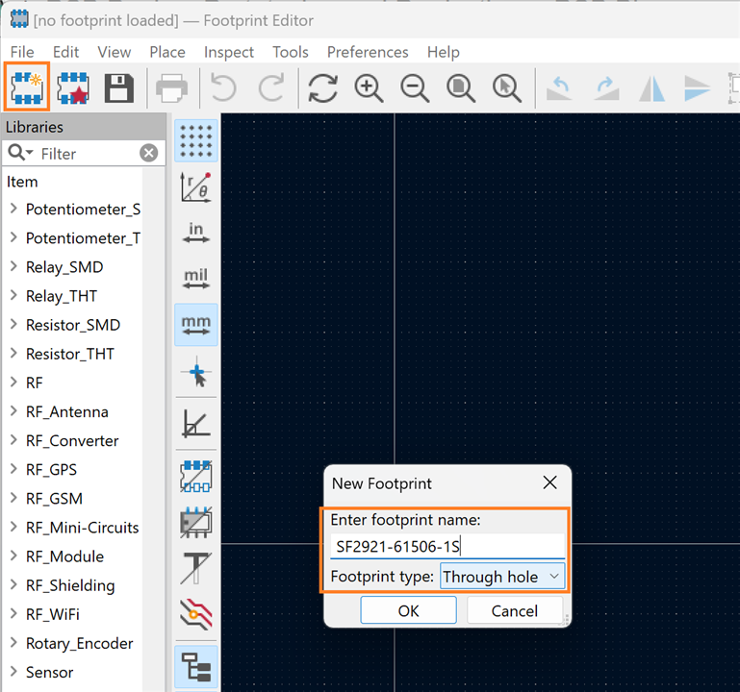The width and height of the screenshot is (740, 692).
Task: Click the Save footprint floppy disk icon
Action: point(118,88)
